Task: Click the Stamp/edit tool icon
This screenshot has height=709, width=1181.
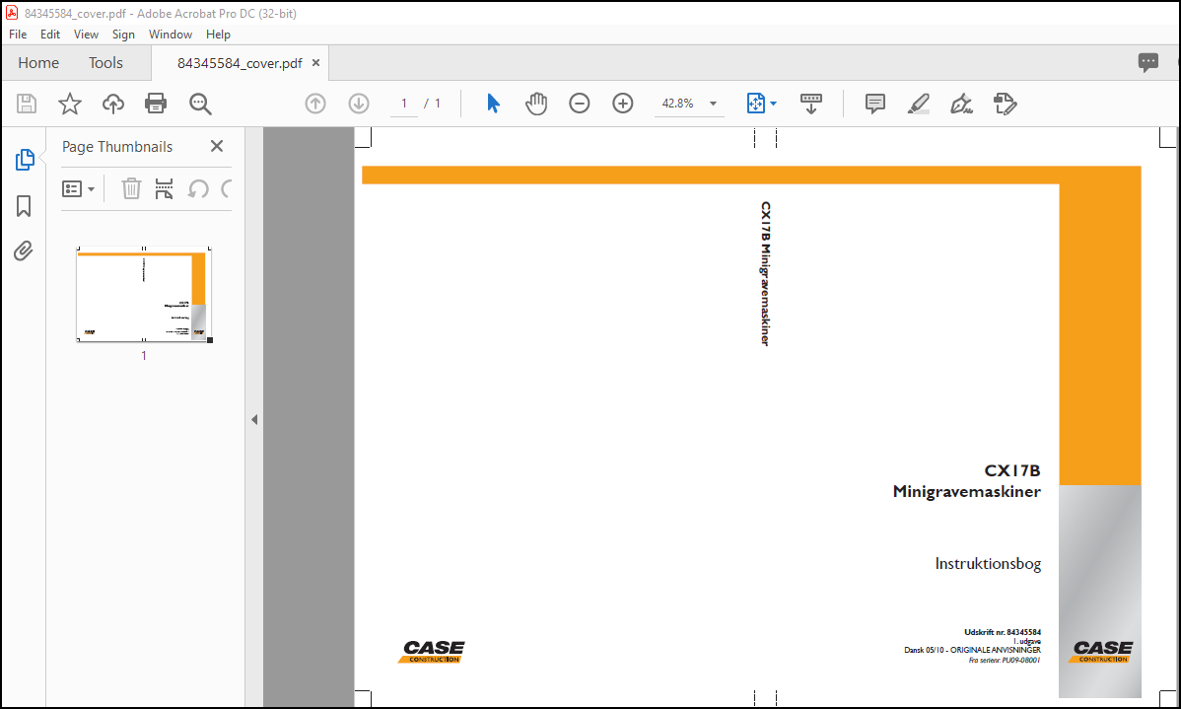Action: pos(1006,104)
